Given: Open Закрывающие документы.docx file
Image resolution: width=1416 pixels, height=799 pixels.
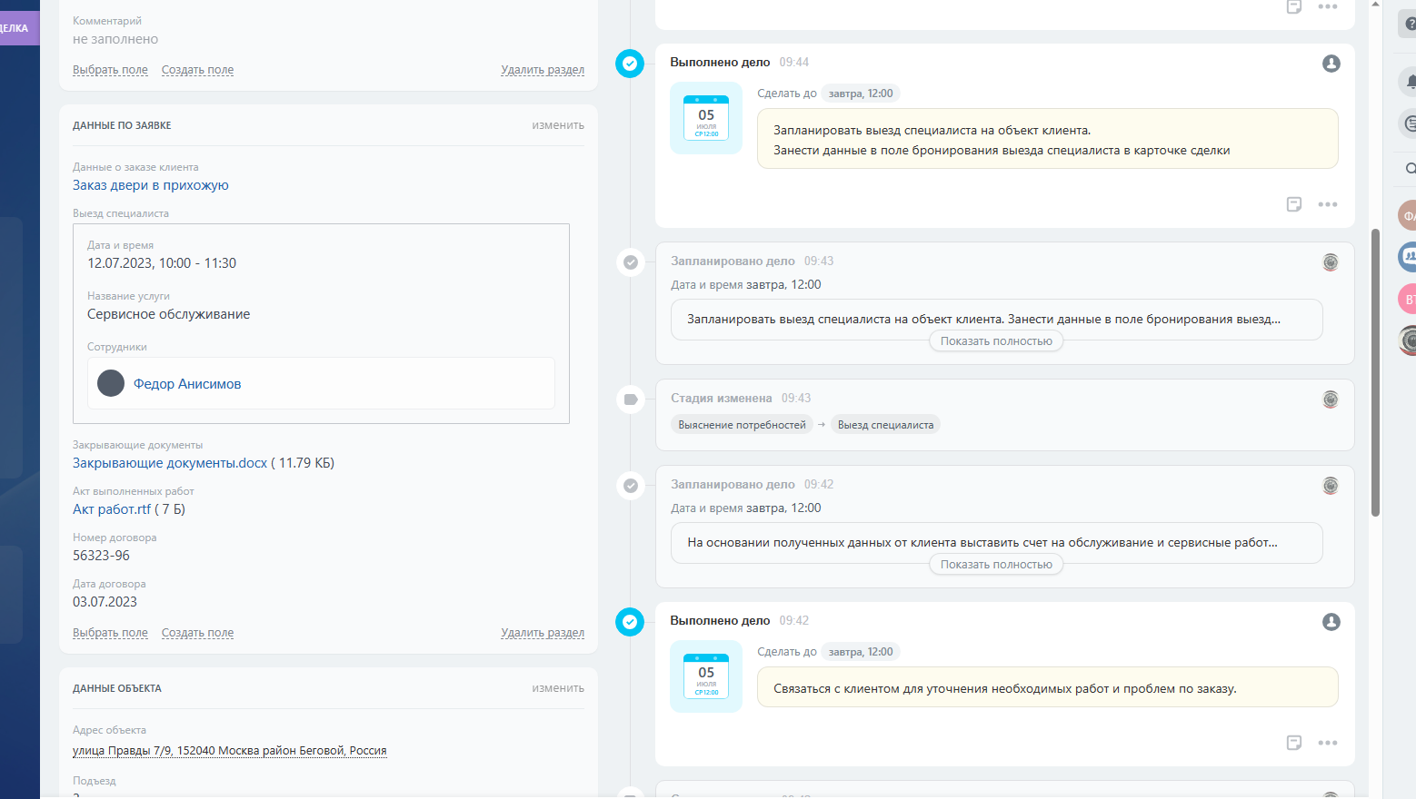Looking at the screenshot, I should 170,463.
